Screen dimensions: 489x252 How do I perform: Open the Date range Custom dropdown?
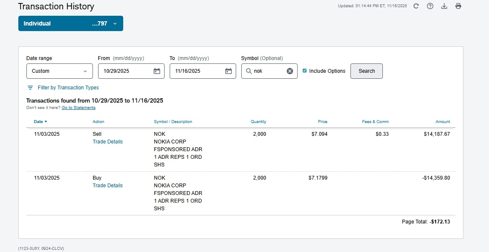tap(59, 71)
